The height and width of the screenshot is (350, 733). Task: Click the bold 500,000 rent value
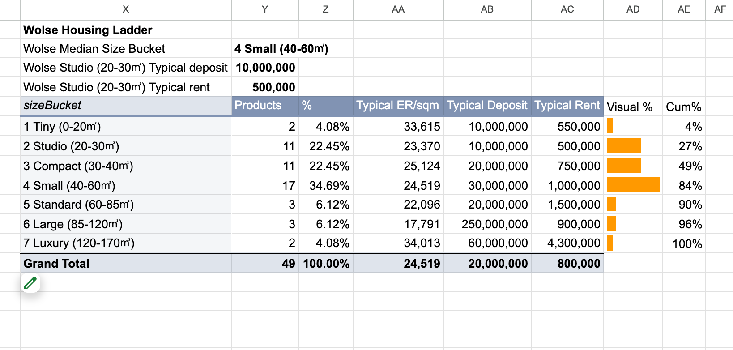tap(265, 87)
